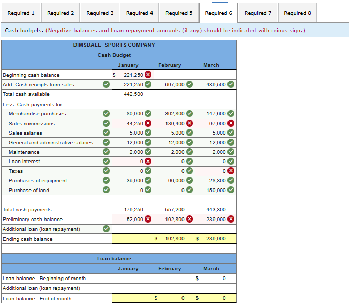Click red X beside January preliminary balance 52,000

tap(148, 219)
